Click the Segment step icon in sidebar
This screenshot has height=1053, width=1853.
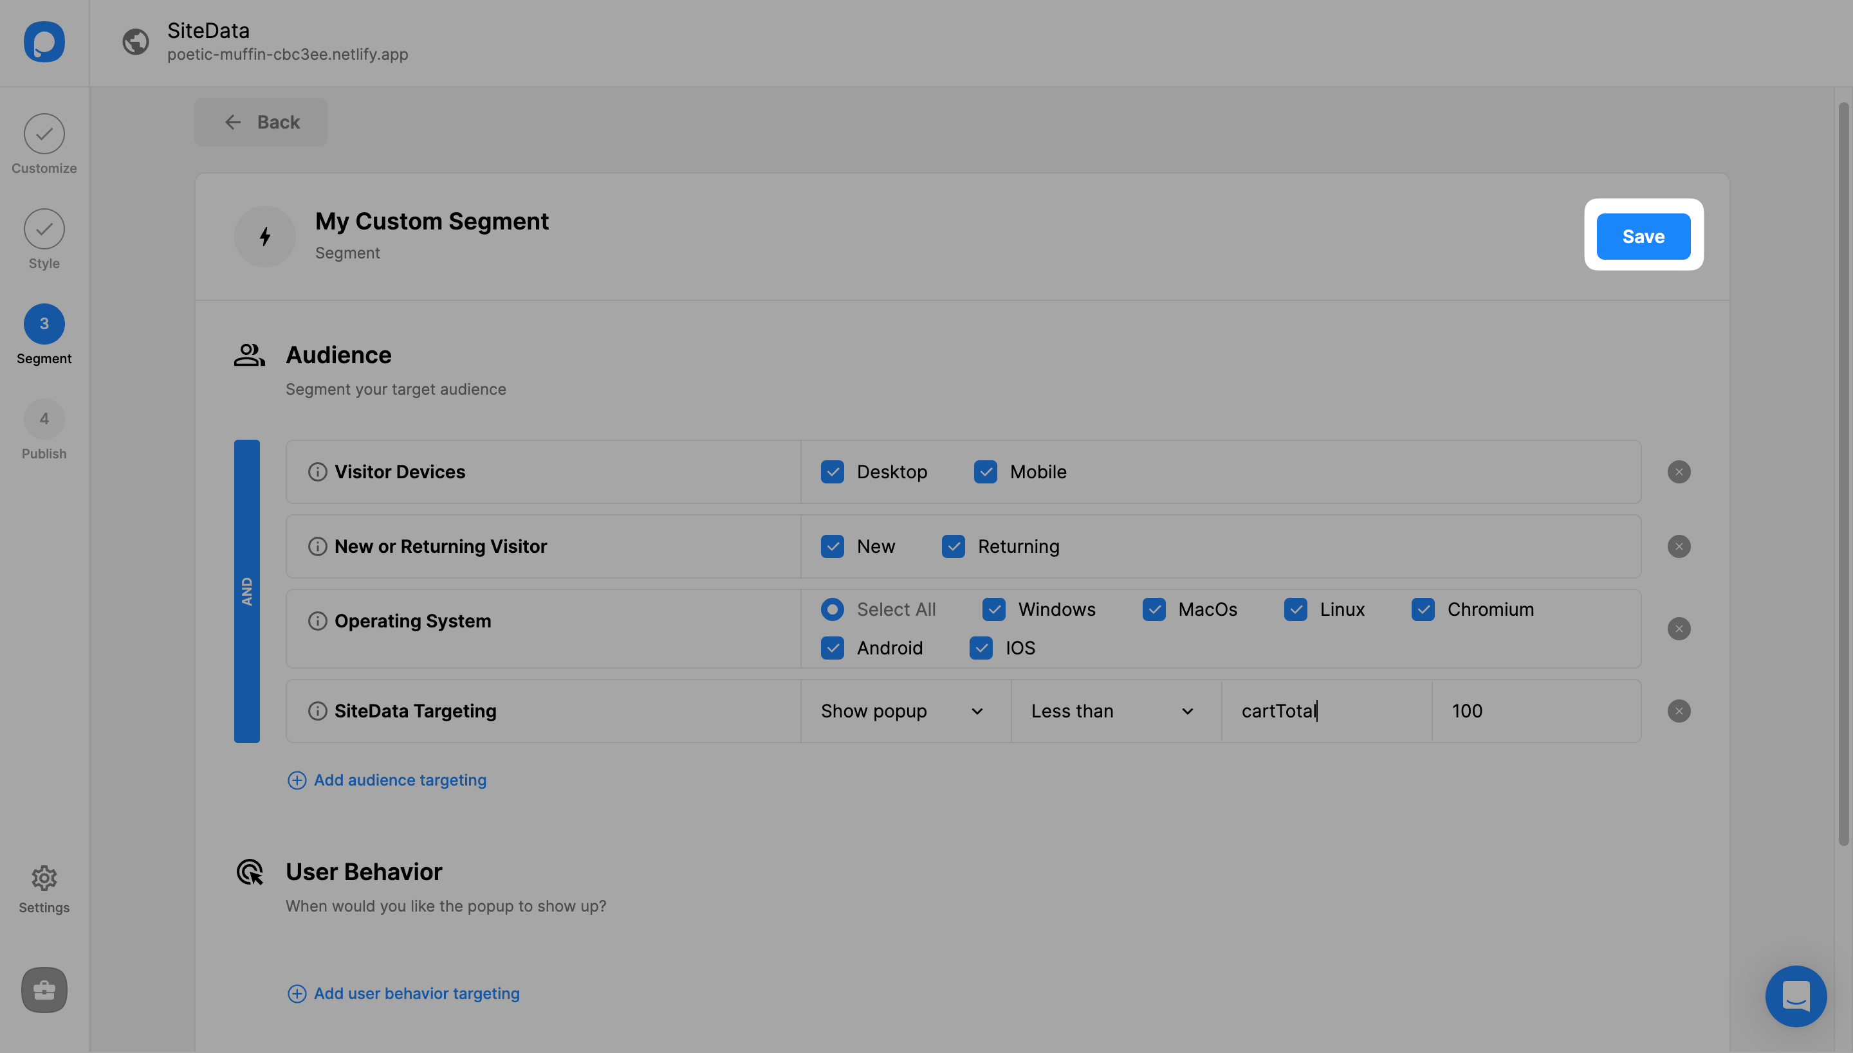point(43,323)
